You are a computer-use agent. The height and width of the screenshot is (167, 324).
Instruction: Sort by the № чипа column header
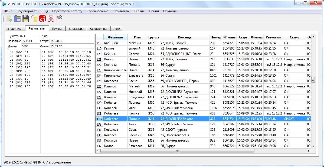(229, 37)
